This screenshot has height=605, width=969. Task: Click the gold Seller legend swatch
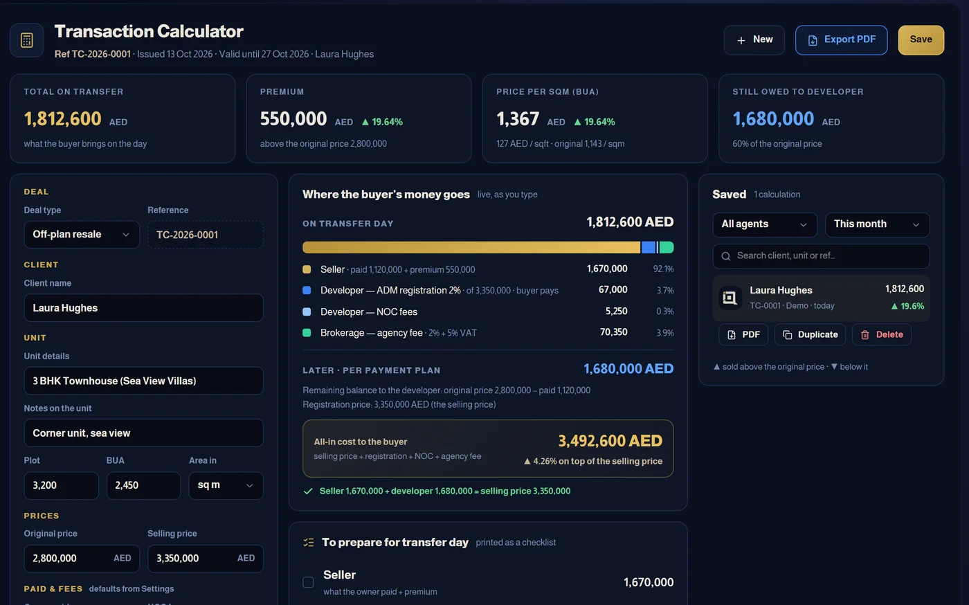(307, 269)
